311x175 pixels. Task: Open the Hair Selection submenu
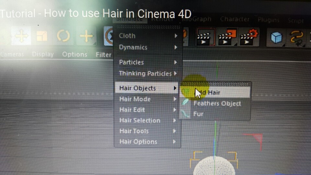click(x=148, y=121)
